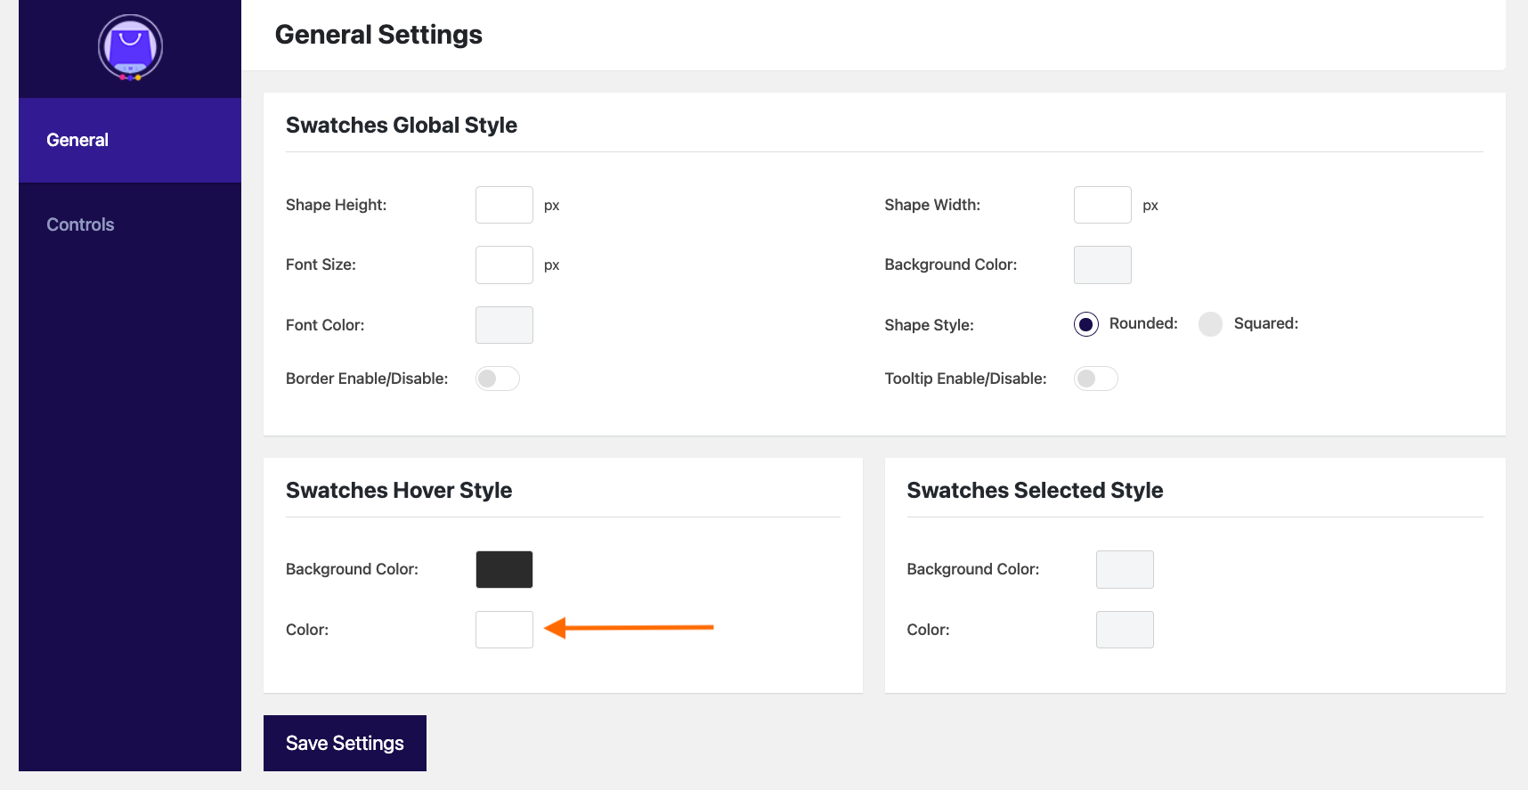Switch to the Controls tab
The width and height of the screenshot is (1528, 790).
point(130,224)
